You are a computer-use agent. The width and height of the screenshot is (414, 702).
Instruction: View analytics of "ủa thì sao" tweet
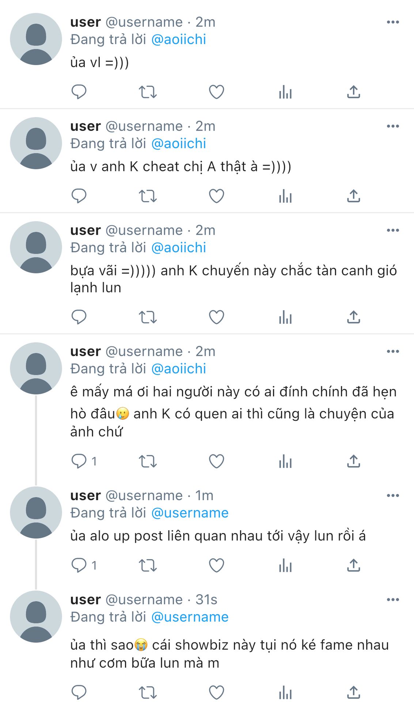(x=285, y=692)
